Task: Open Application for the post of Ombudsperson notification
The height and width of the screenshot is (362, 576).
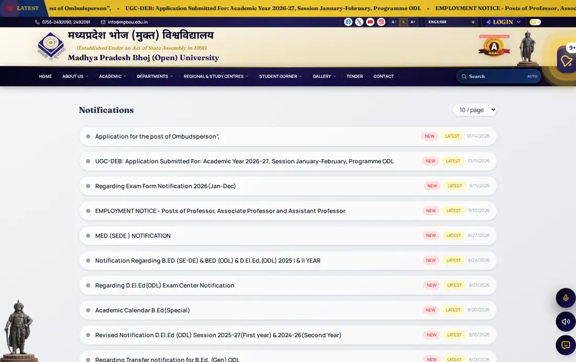Action: [287, 136]
